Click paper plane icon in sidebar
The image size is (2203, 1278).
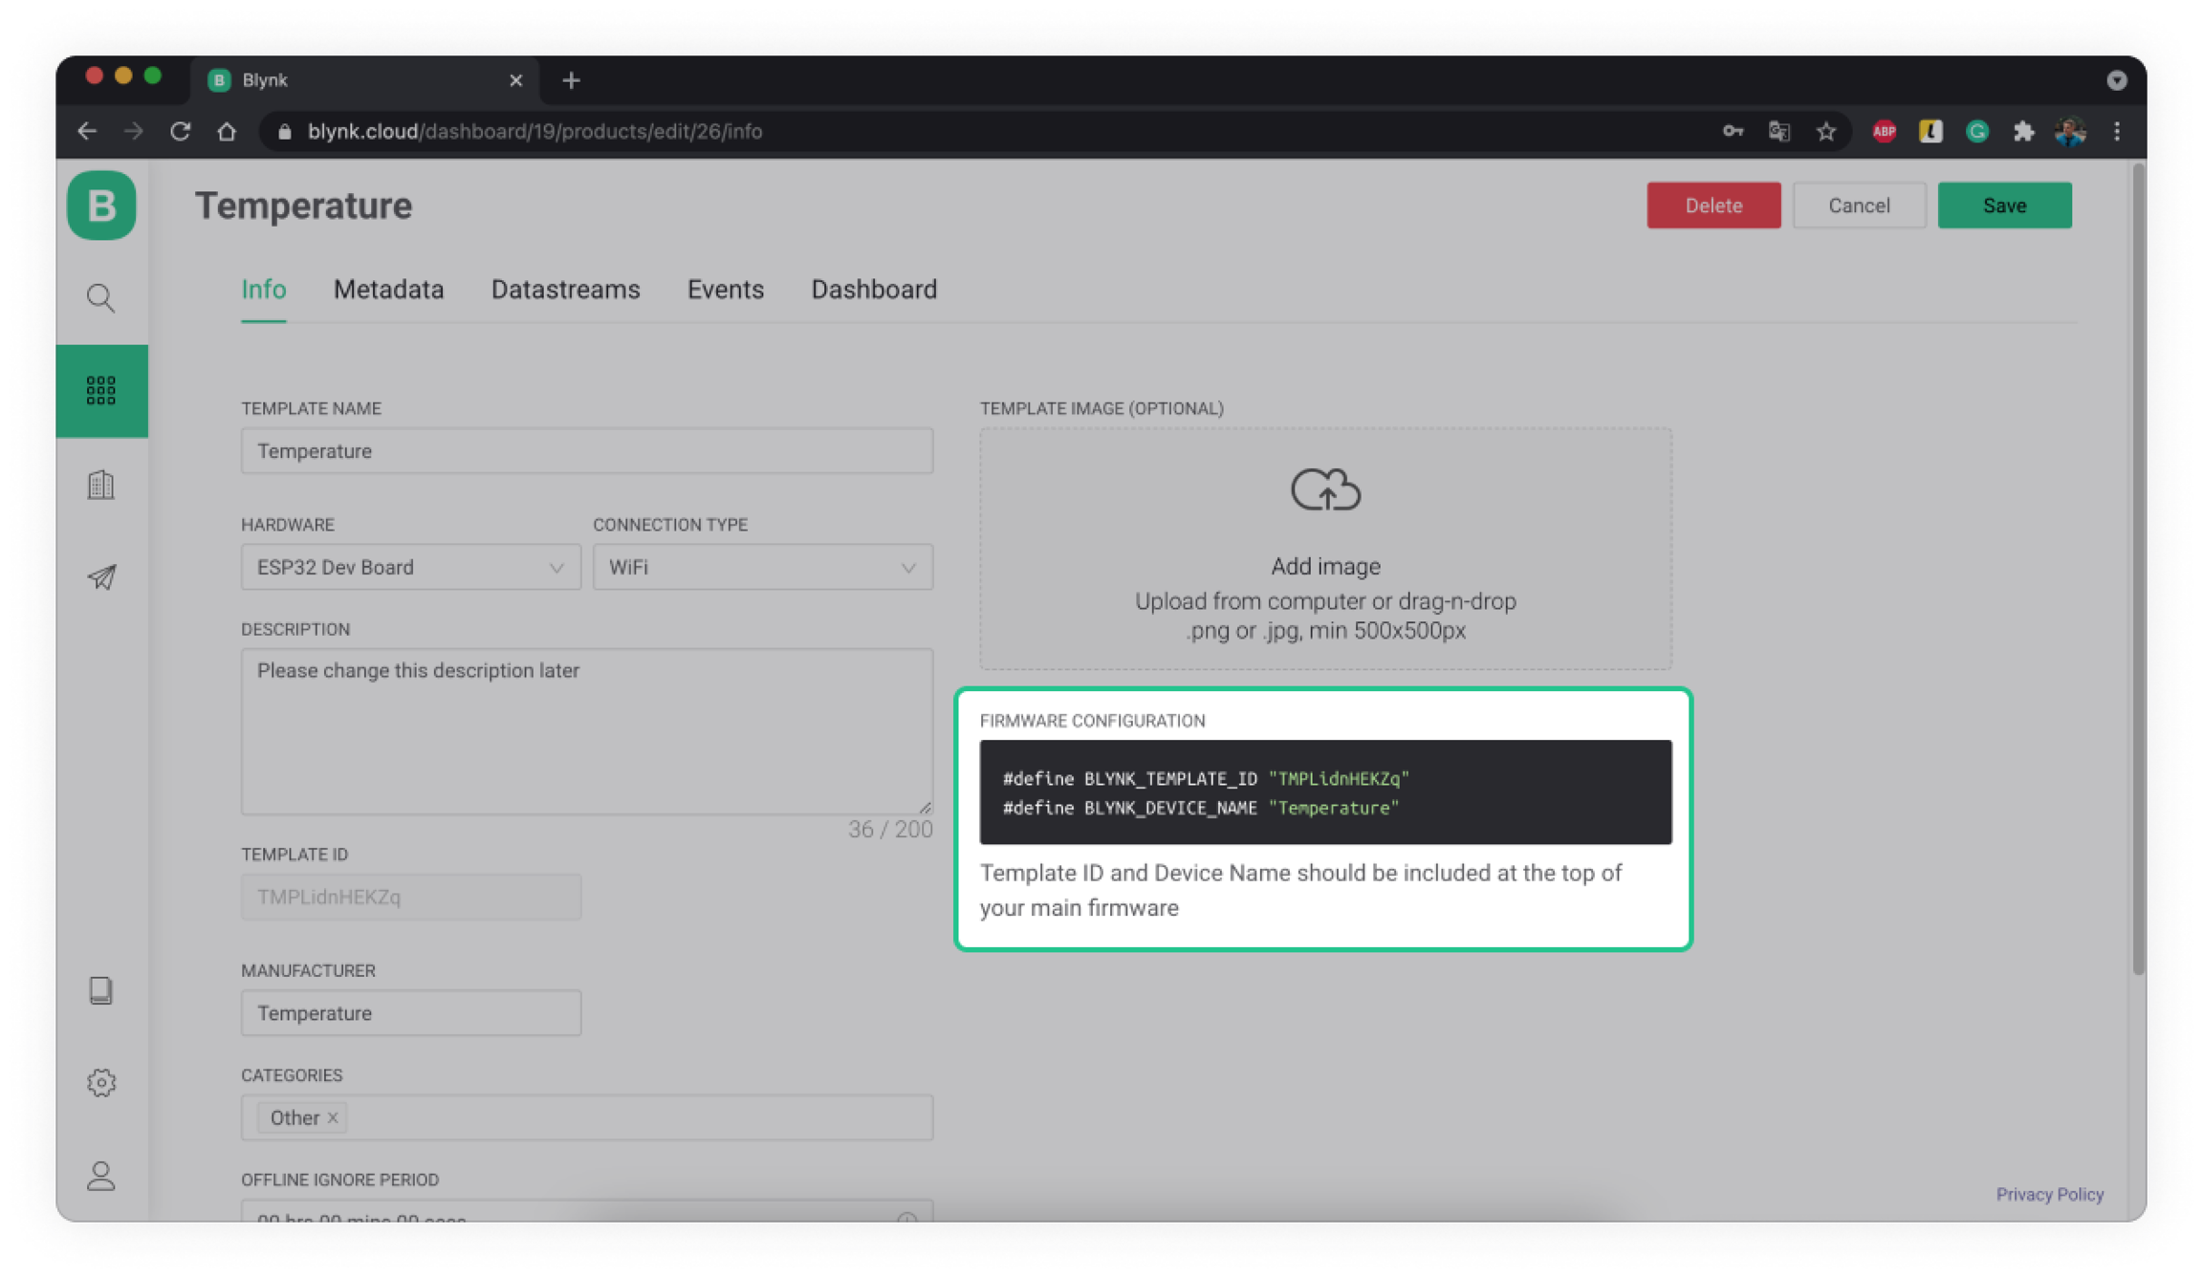[x=101, y=577]
